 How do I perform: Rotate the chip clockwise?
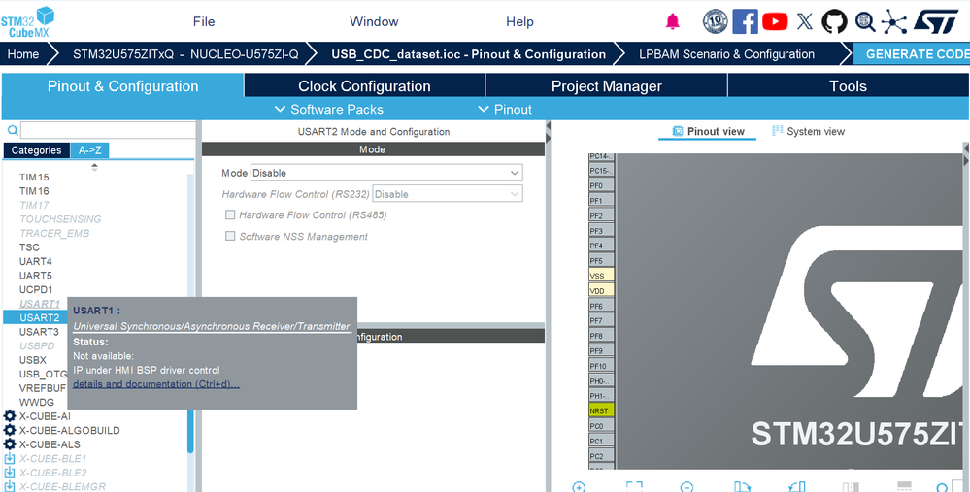pyautogui.click(x=742, y=487)
